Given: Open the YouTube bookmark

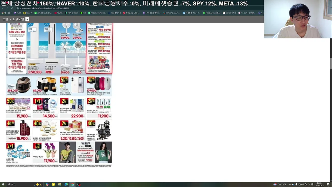Looking at the screenshot, I should click(x=59, y=13).
